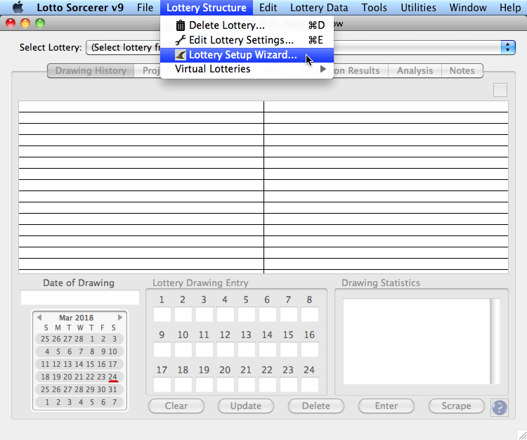Click the wizard hat icon in the menu

coord(181,55)
